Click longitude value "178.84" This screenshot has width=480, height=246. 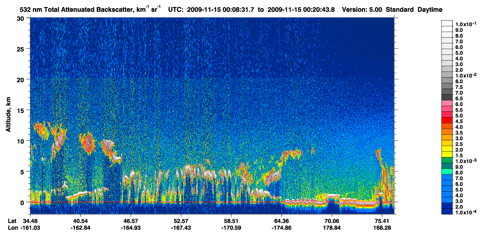[x=332, y=228]
